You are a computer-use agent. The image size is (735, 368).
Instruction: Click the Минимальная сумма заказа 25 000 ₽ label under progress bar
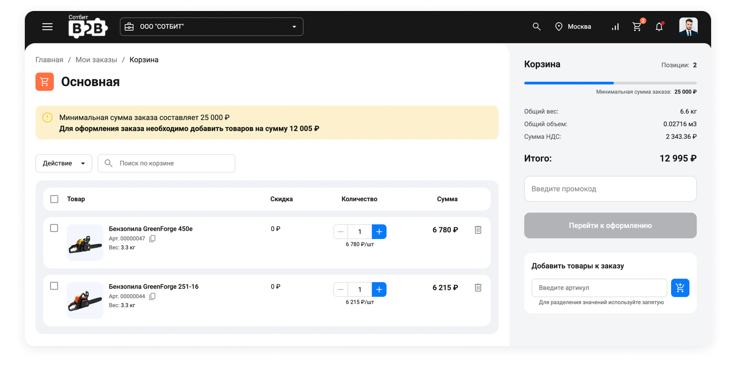point(646,92)
